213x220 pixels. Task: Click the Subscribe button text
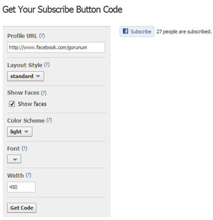(141, 32)
